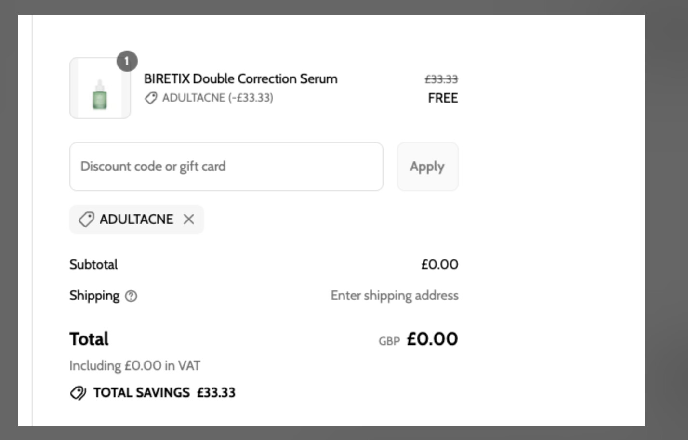This screenshot has height=440, width=688.
Task: Click the crossed-out £33.33 original price
Action: coord(441,79)
